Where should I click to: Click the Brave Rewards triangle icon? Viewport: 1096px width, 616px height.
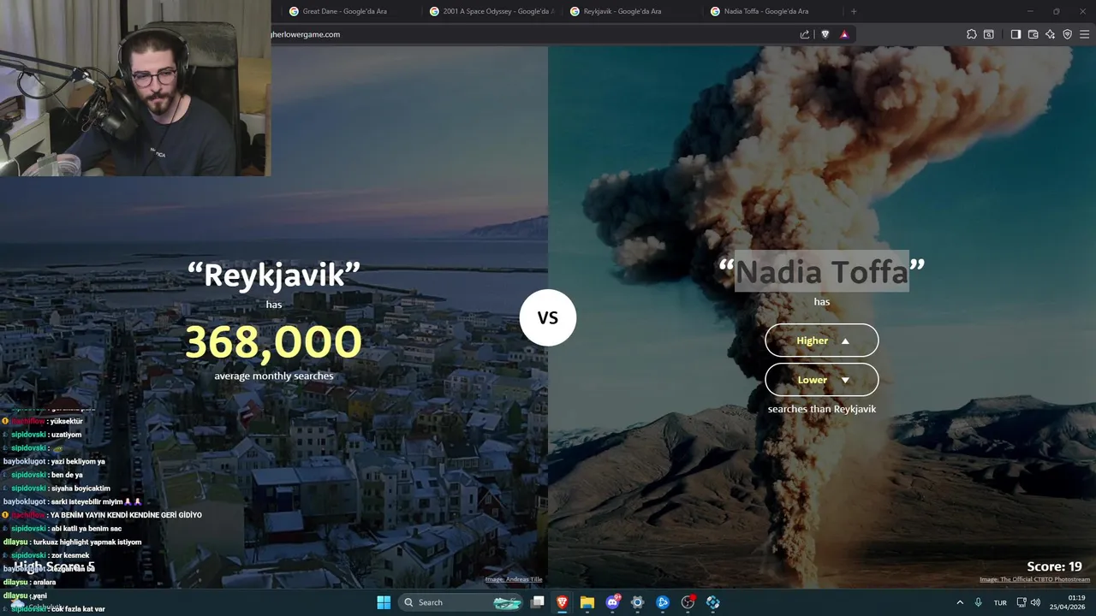844,34
